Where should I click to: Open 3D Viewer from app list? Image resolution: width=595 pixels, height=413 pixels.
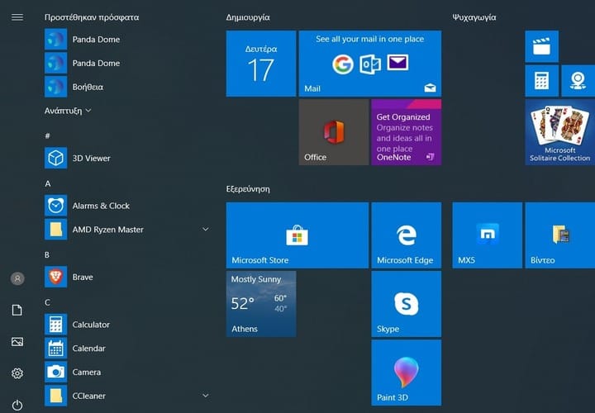(128, 158)
